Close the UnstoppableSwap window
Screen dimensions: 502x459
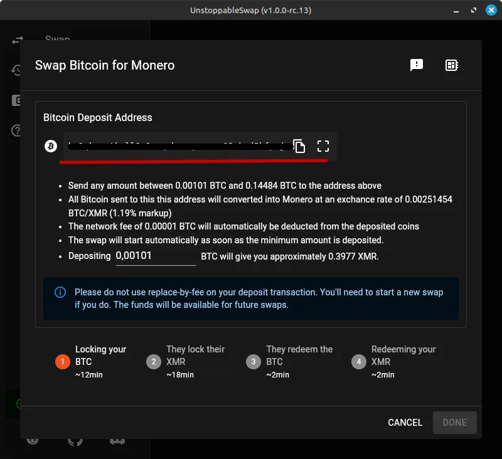tap(491, 10)
